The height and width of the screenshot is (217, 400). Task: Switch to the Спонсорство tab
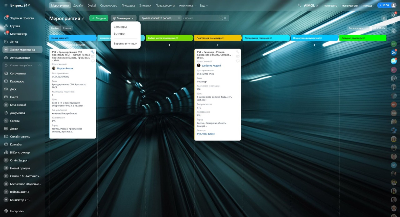(x=109, y=6)
